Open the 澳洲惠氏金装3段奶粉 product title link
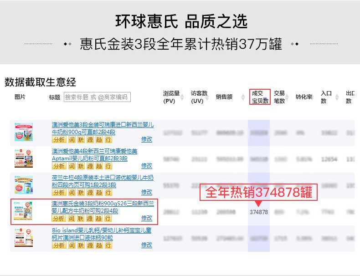Image resolution: width=360 pixels, height=276 pixels. 103,207
